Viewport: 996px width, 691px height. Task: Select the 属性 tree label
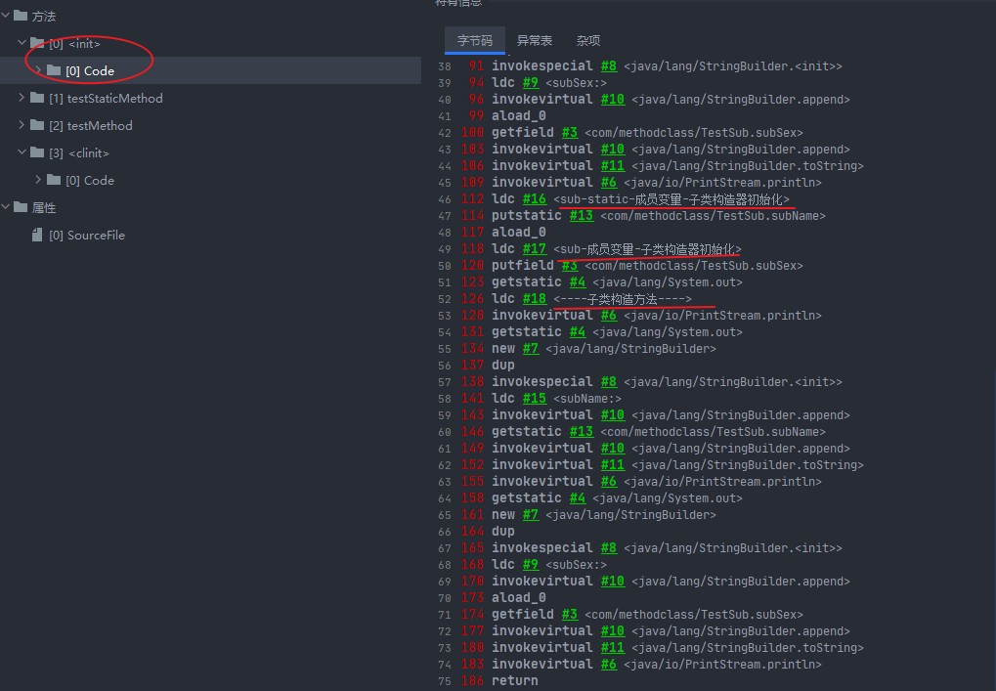tap(44, 207)
